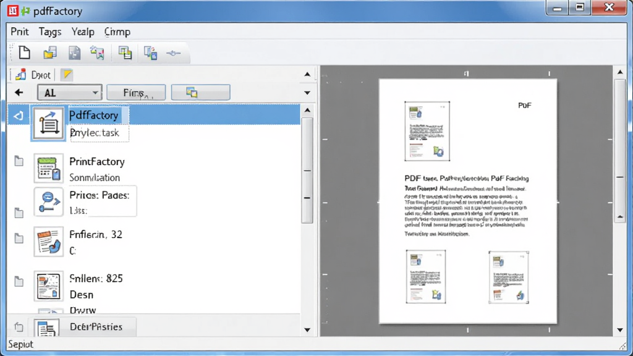The width and height of the screenshot is (633, 356).
Task: Click the Prites: Pades chat icon
Action: [x=48, y=201]
